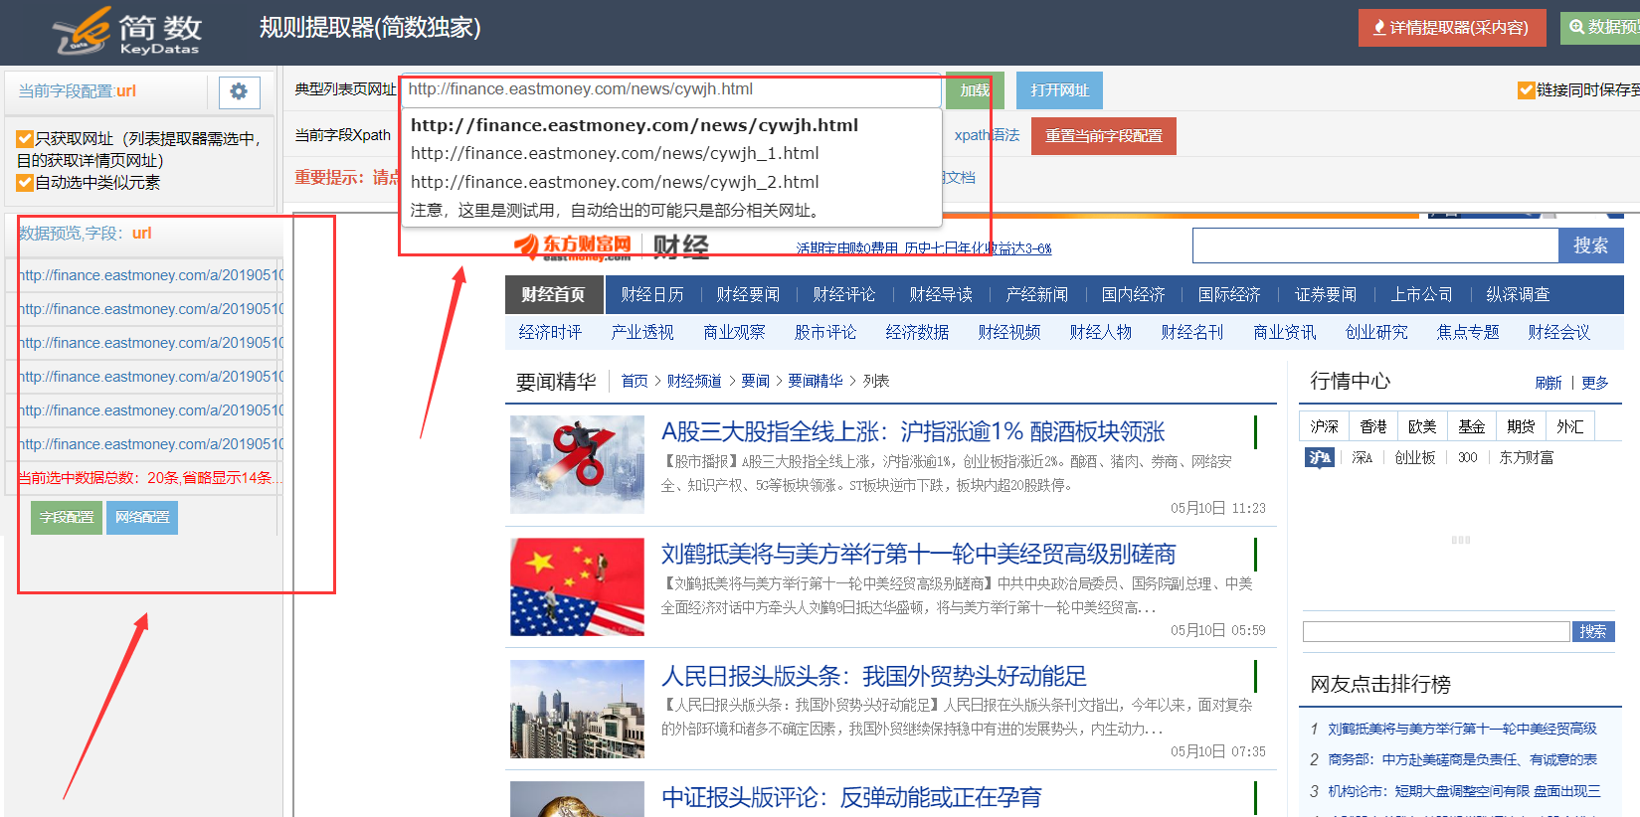This screenshot has width=1640, height=817.
Task: Click 刷新 link in 行情中心
Action: pyautogui.click(x=1549, y=383)
